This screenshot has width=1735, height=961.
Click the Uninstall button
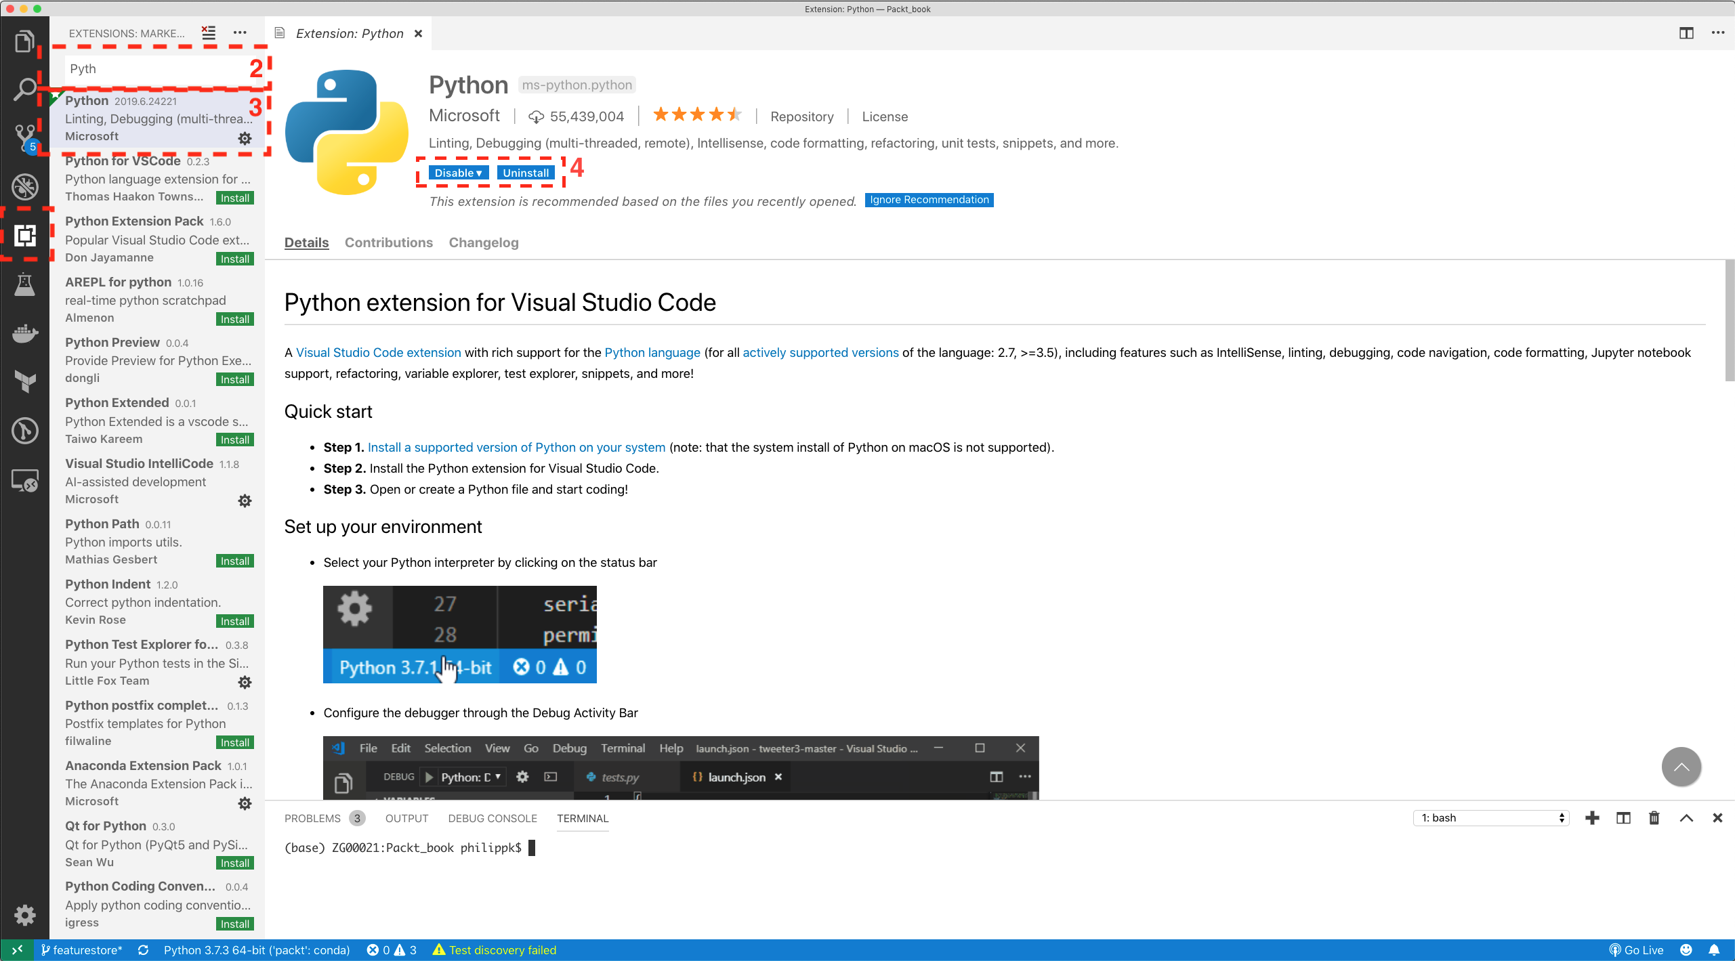point(526,173)
